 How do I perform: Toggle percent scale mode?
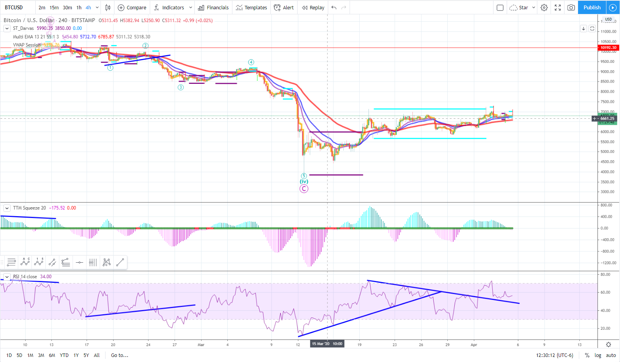587,355
